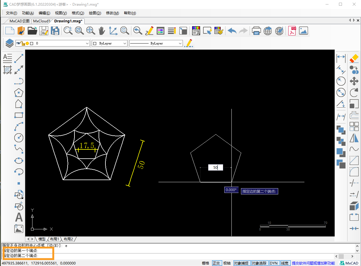
Task: Open the 绘图 menu
Action: click(95, 13)
